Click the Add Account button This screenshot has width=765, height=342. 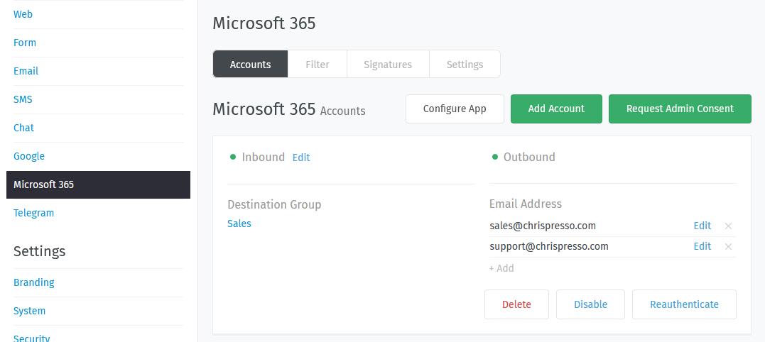click(x=556, y=109)
